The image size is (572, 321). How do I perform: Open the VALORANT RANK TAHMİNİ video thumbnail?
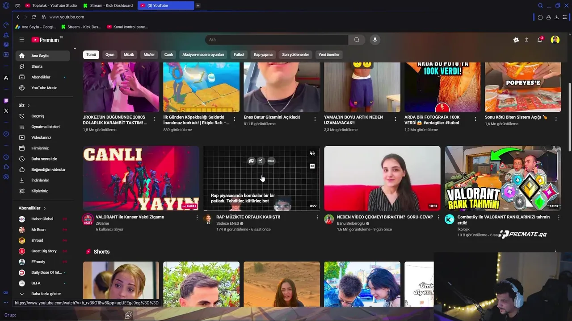coord(503,178)
